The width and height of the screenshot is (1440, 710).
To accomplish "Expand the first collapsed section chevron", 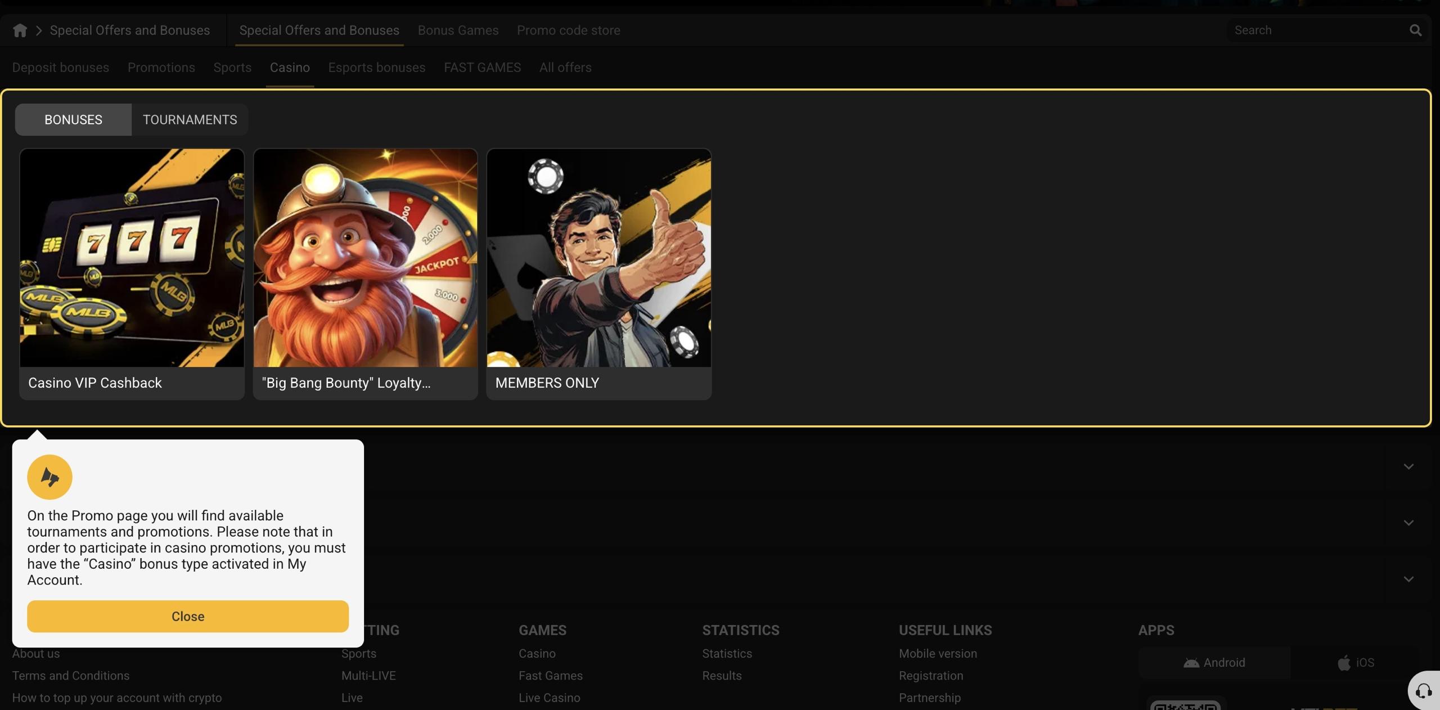I will point(1408,466).
